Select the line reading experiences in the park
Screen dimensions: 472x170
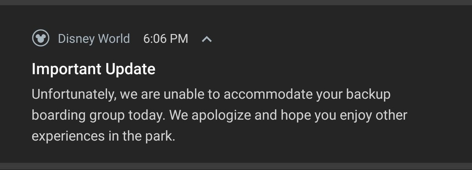(103, 137)
